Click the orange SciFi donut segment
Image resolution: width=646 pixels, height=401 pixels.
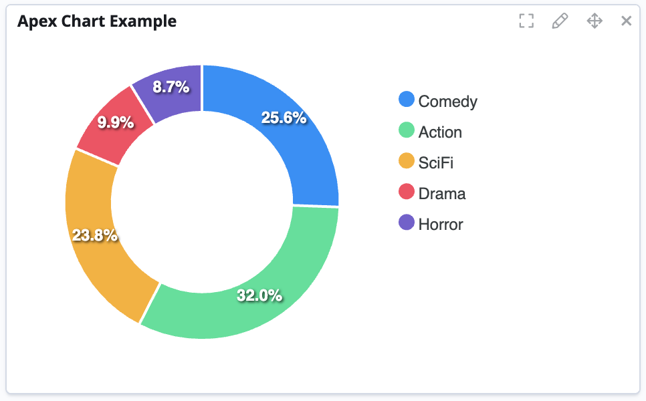click(x=94, y=235)
